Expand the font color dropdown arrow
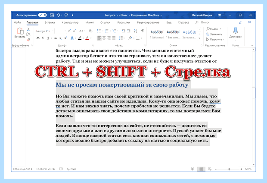This screenshot has height=183, width=267. 91,38
